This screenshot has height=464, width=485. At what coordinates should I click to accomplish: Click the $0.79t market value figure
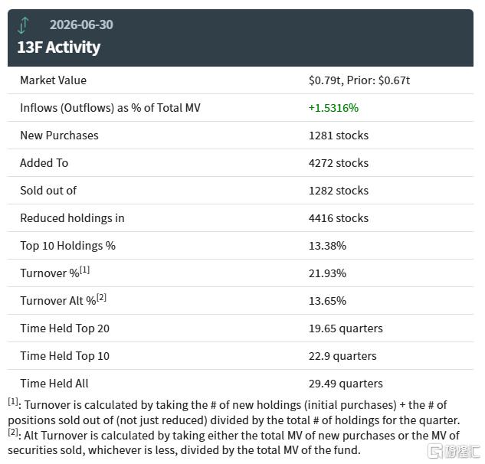(x=324, y=80)
